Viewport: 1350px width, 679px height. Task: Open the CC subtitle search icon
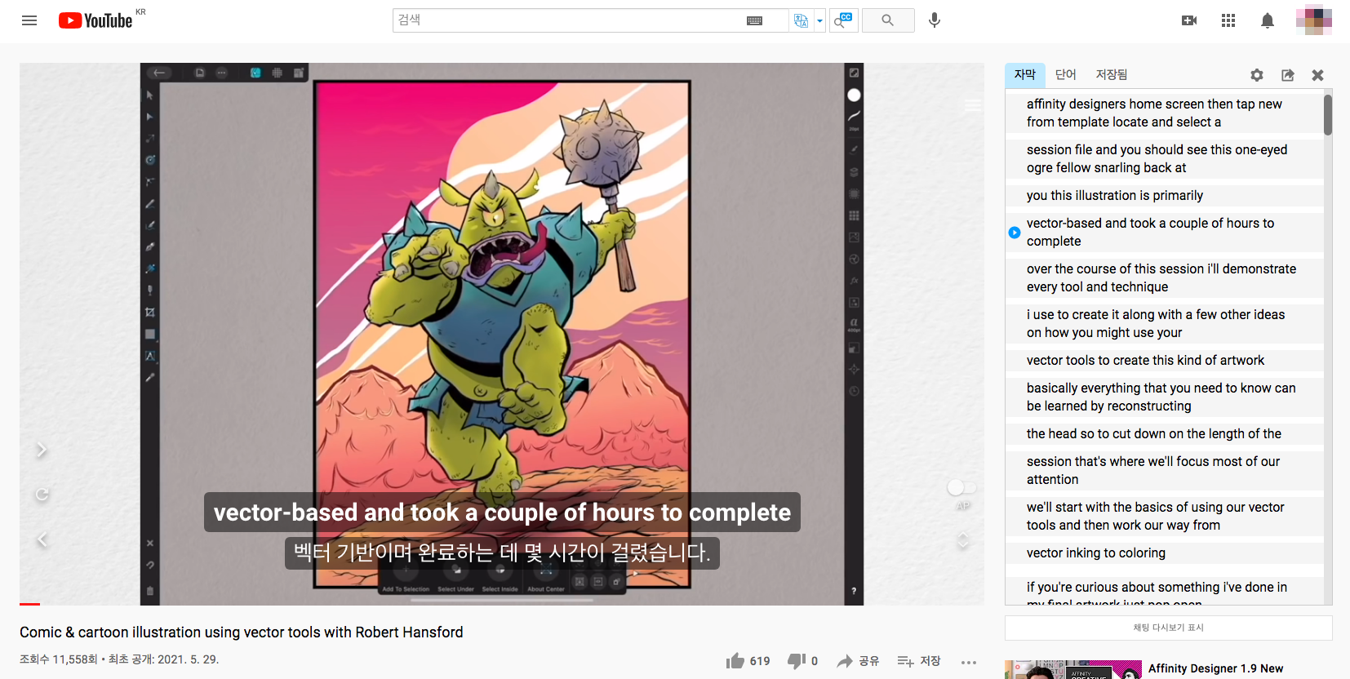click(843, 20)
